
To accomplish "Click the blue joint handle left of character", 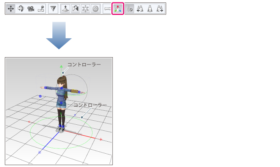I will coord(40,96).
